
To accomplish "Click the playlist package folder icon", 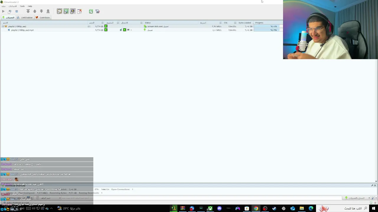I will 6,26.
